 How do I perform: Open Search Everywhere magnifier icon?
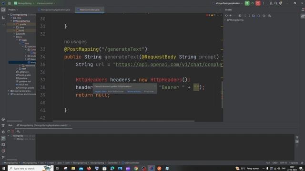pos(275,3)
